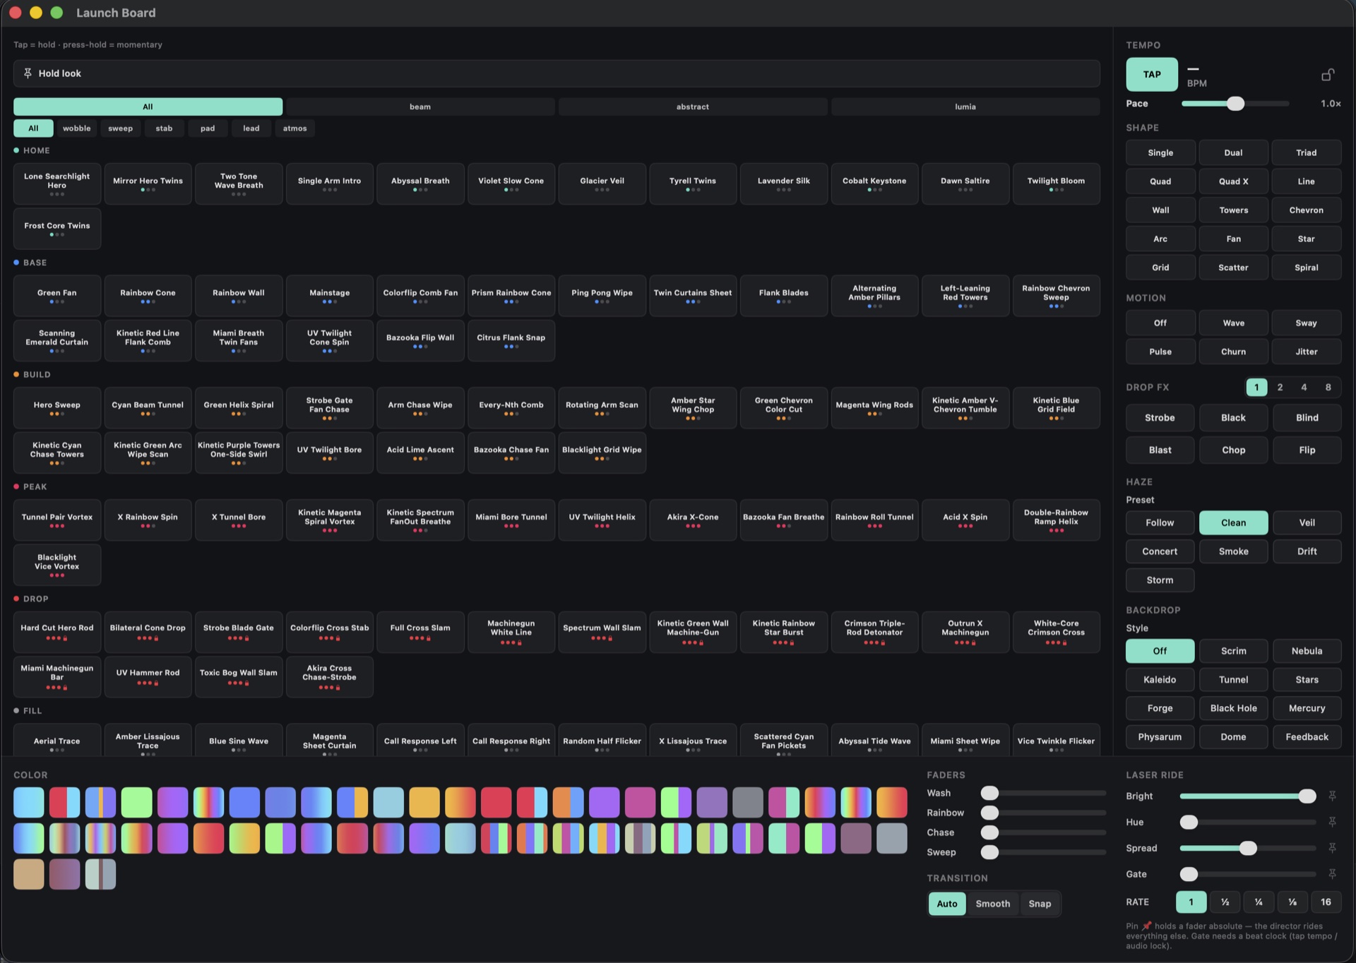The image size is (1356, 963).
Task: Pin the Gate fader with its pin icon
Action: tap(1332, 874)
